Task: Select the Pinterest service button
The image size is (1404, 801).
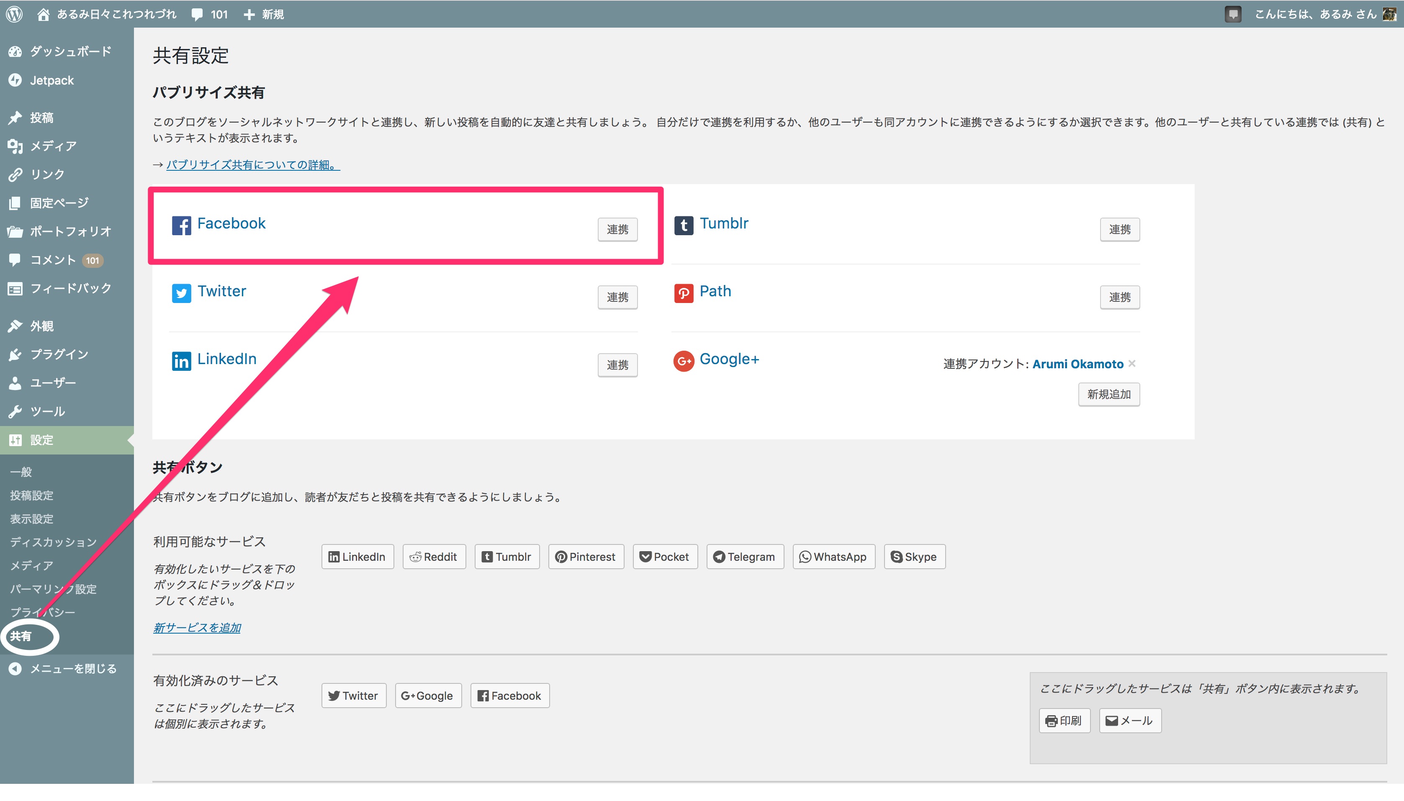Action: tap(586, 557)
